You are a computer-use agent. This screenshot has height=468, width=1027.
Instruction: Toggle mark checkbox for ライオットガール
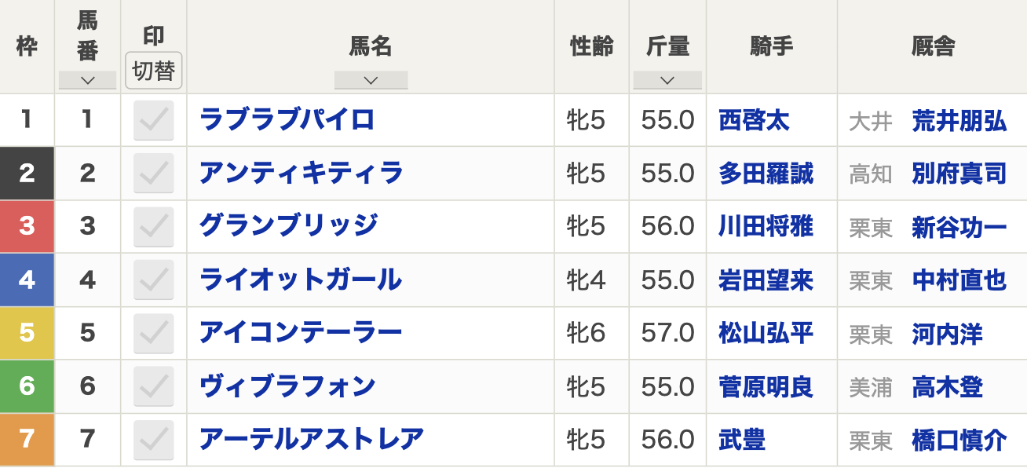point(154,280)
